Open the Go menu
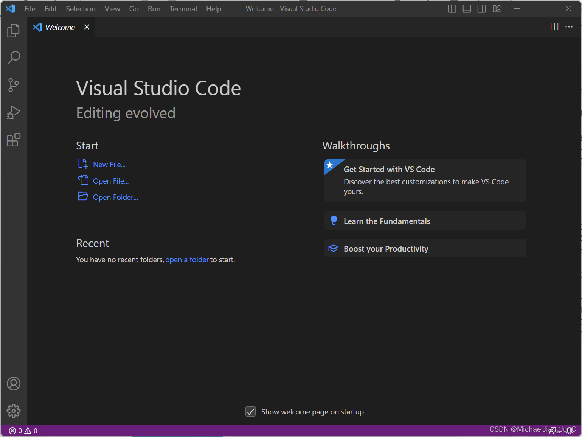The image size is (582, 437). 134,9
